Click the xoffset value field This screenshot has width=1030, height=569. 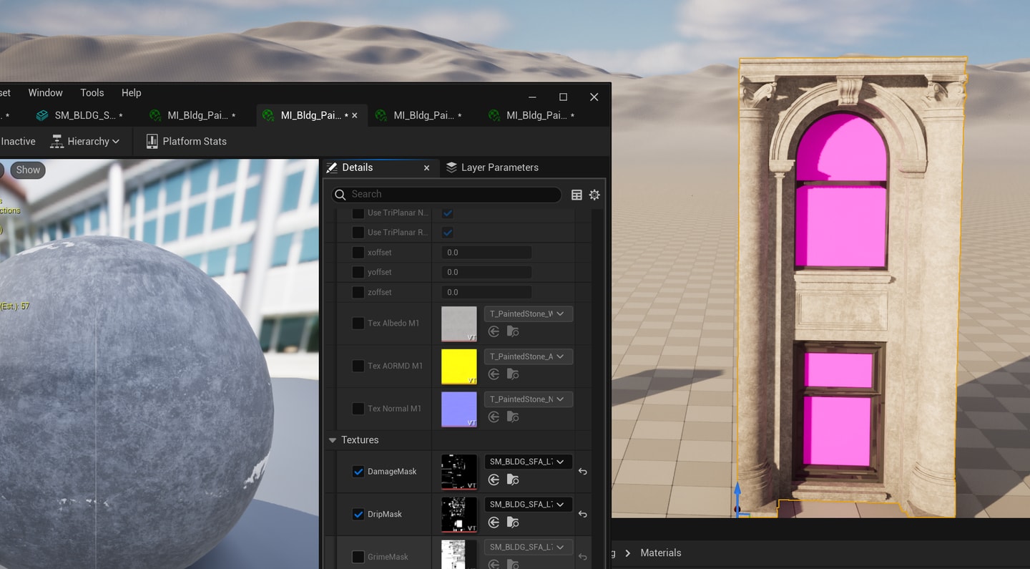[x=486, y=253]
